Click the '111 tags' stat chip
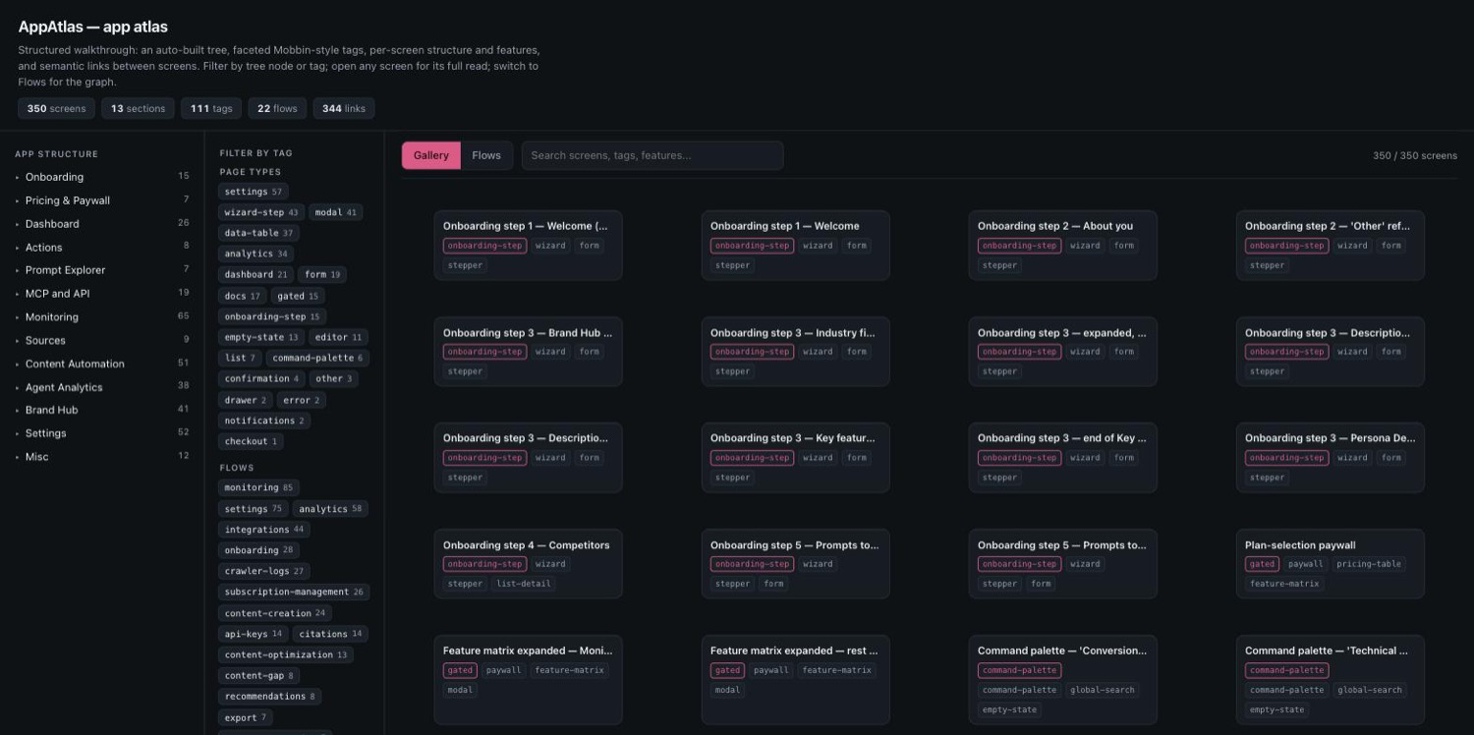1474x735 pixels. coord(211,108)
